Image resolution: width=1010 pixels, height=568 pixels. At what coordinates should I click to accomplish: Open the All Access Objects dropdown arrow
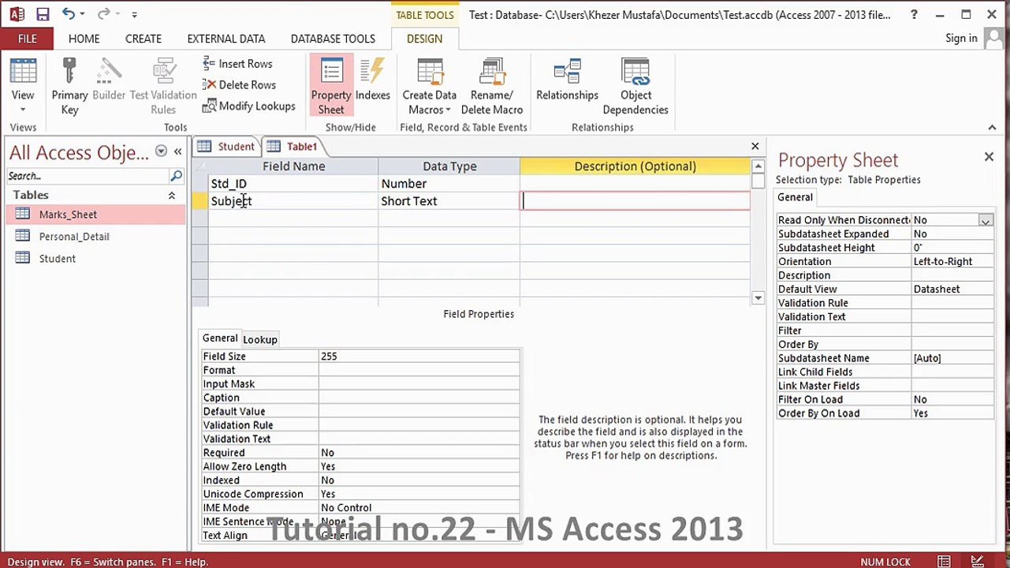[x=161, y=151]
